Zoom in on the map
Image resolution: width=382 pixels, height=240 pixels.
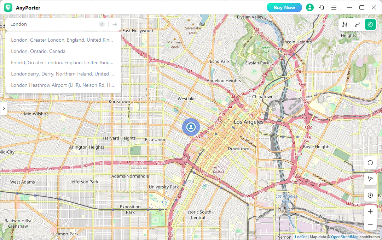click(370, 211)
